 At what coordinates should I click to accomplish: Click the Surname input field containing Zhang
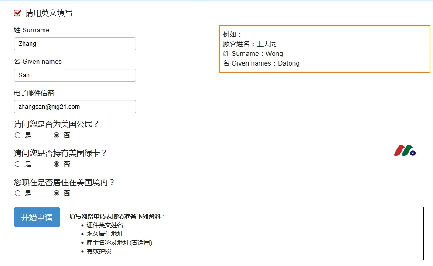tap(75, 44)
